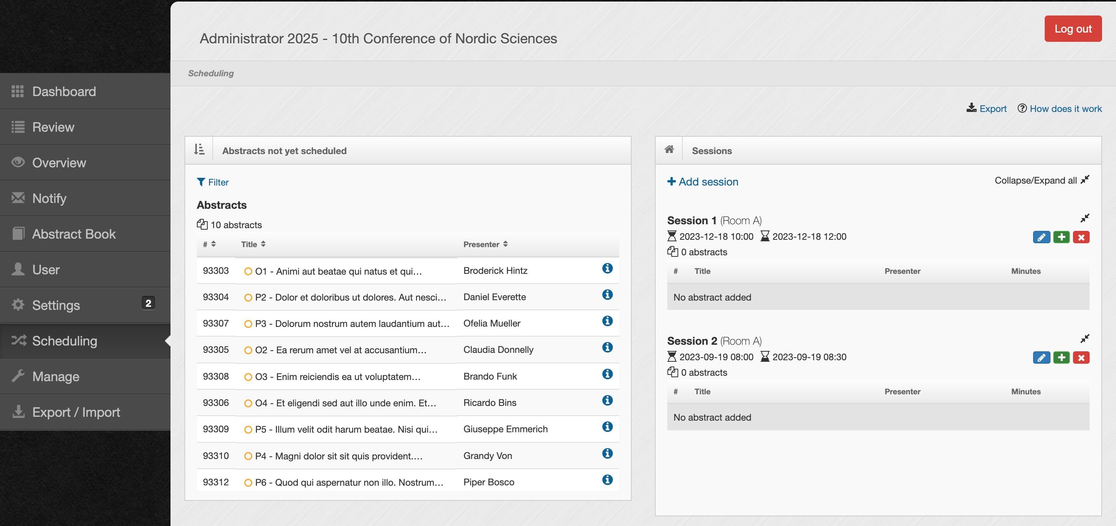Viewport: 1116px width, 526px height.
Task: Click info icon for abstract 93312
Action: coord(607,480)
